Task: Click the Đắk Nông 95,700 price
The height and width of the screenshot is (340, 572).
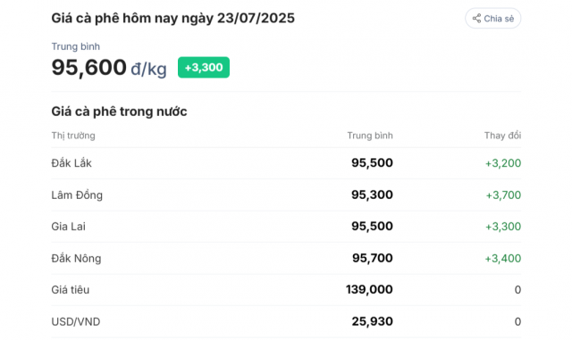Action: (x=373, y=258)
